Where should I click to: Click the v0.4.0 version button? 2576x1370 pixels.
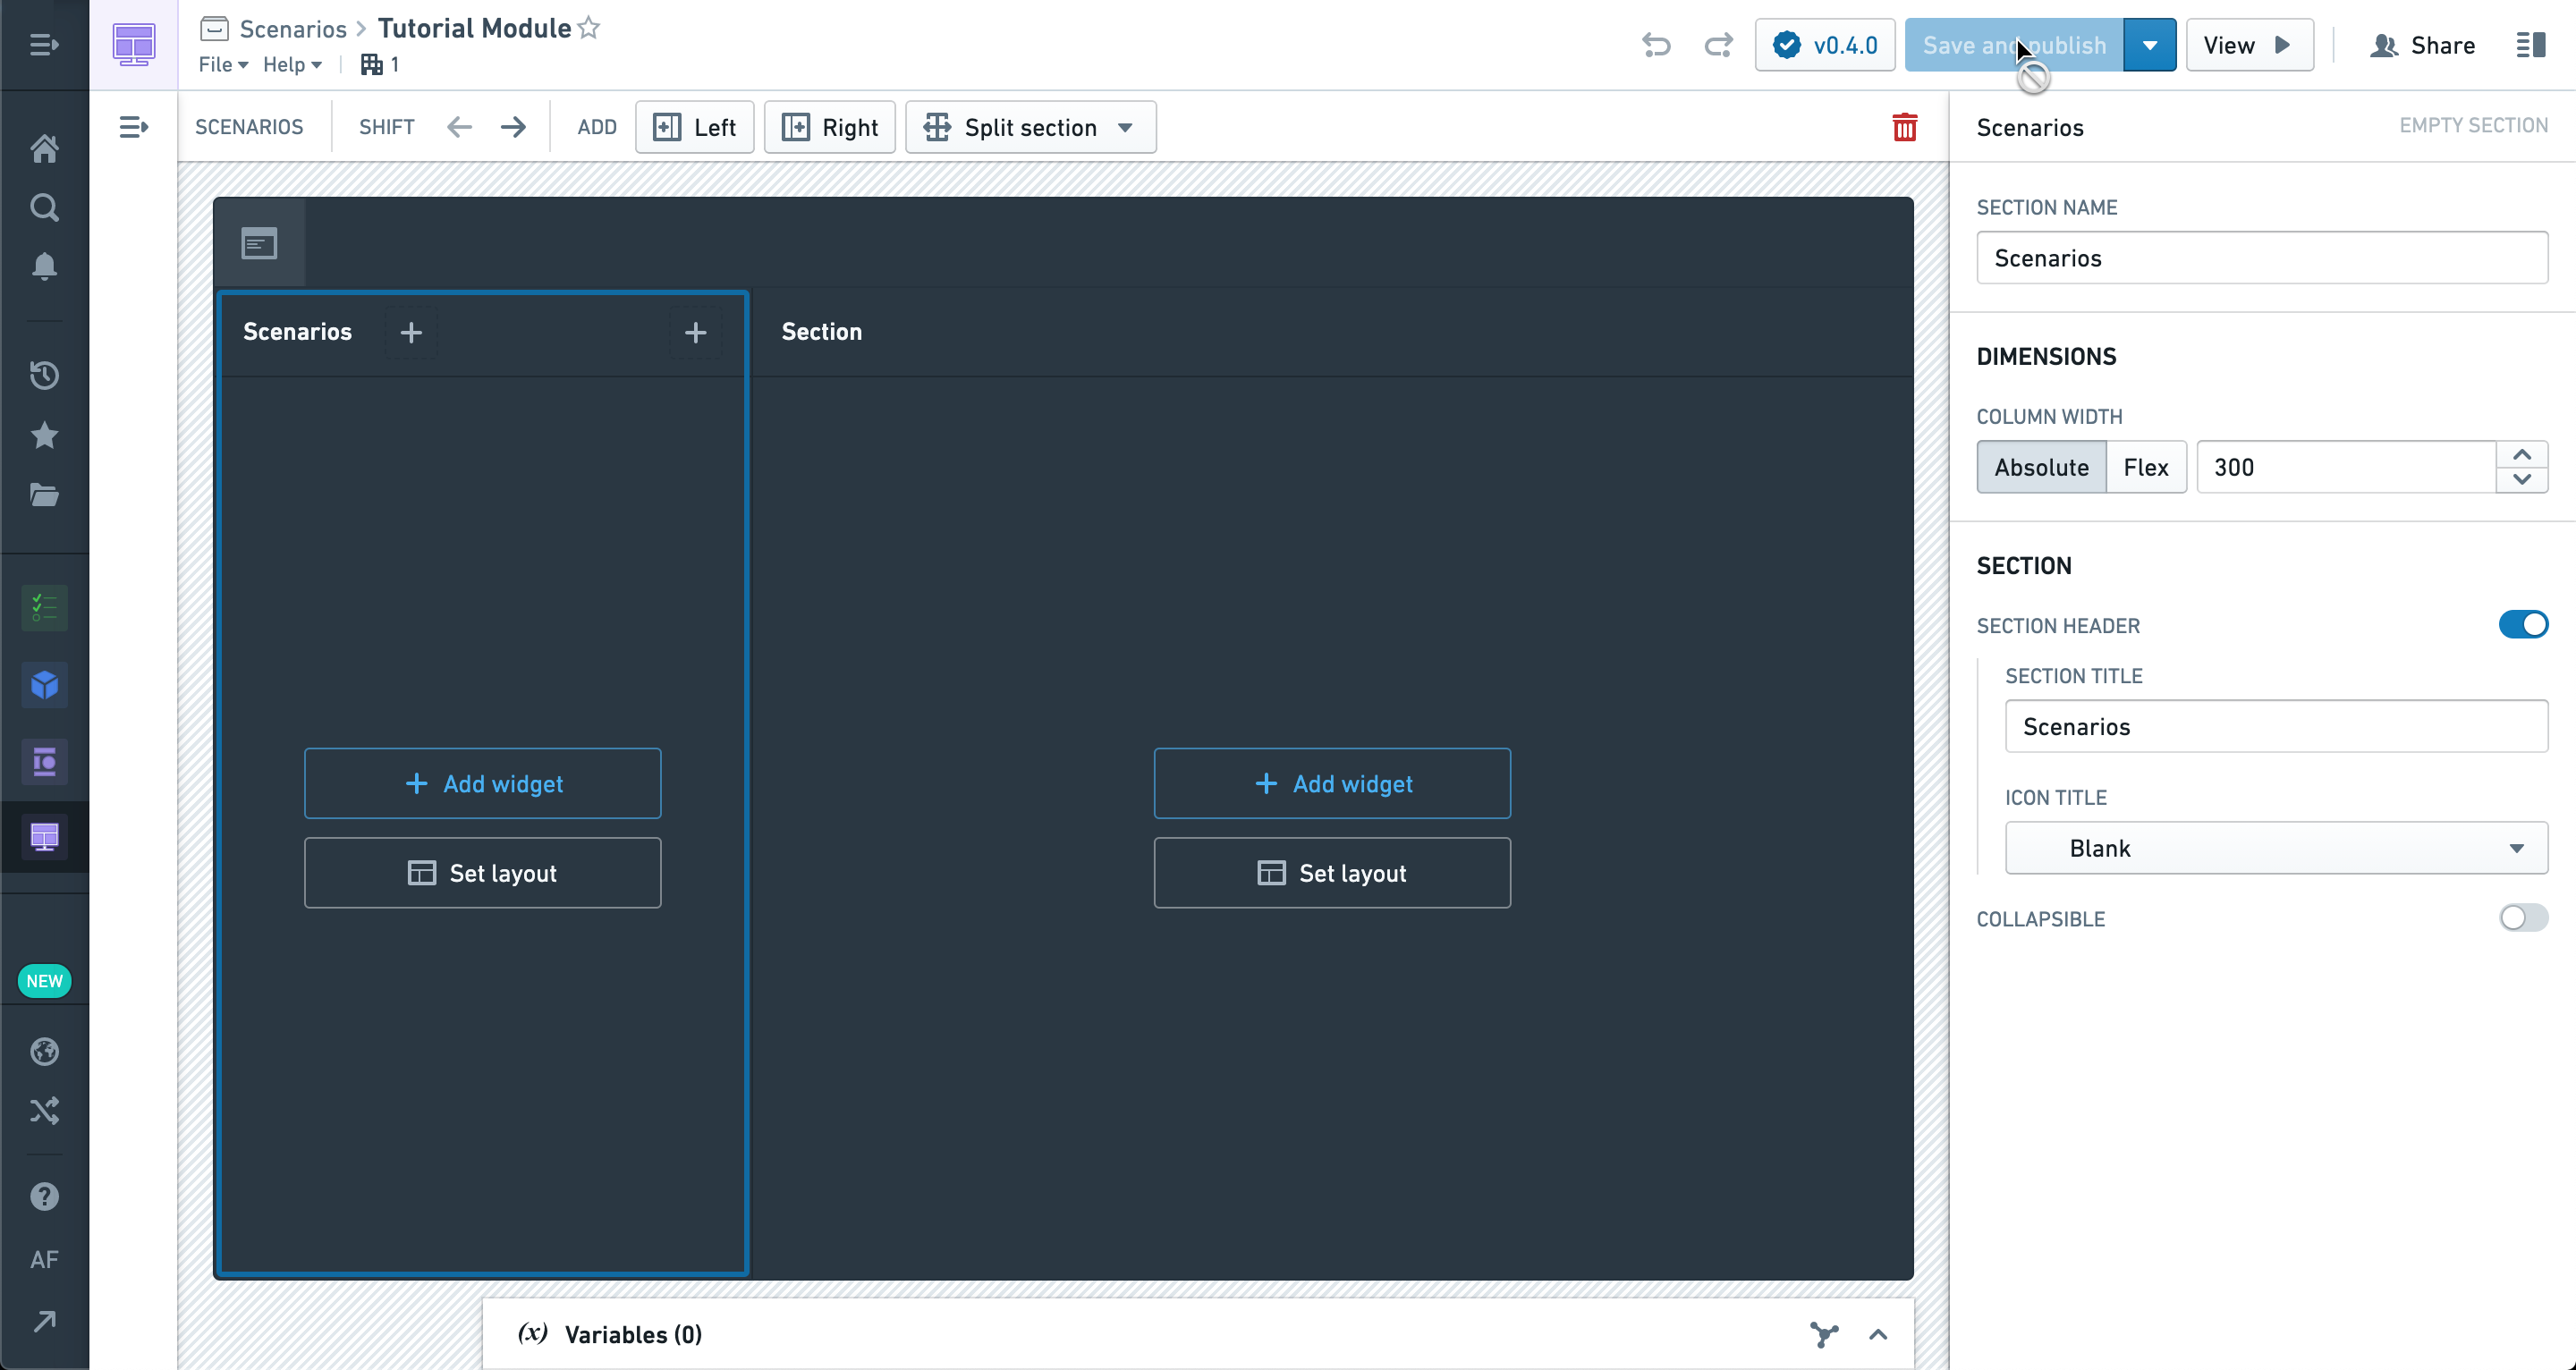tap(1825, 45)
